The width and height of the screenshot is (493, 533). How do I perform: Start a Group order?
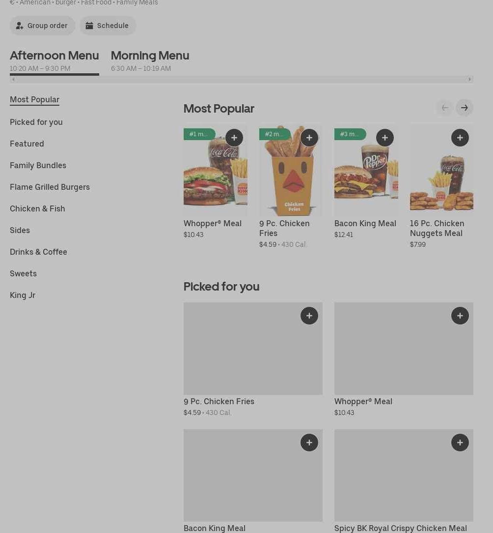43,26
